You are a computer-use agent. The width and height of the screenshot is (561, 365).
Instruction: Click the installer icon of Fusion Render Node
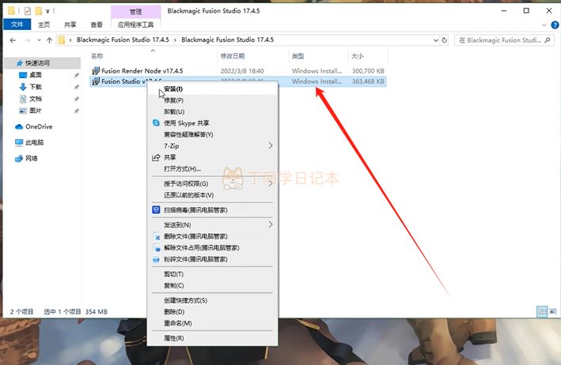96,70
